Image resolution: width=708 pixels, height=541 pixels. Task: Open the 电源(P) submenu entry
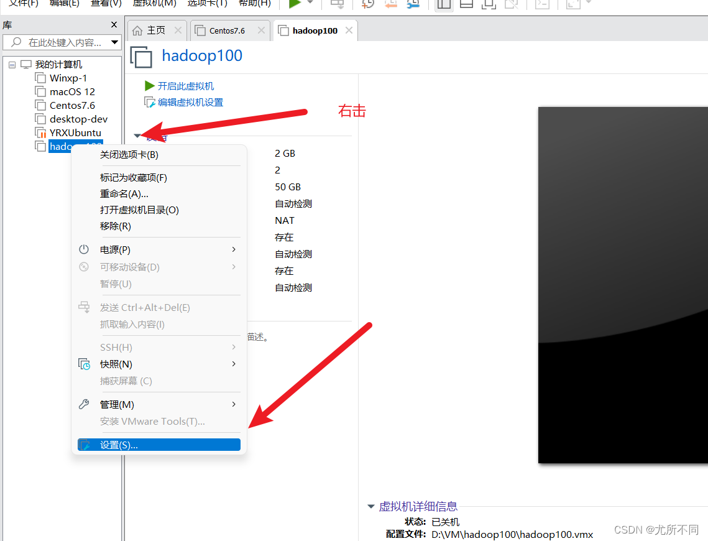coord(159,250)
